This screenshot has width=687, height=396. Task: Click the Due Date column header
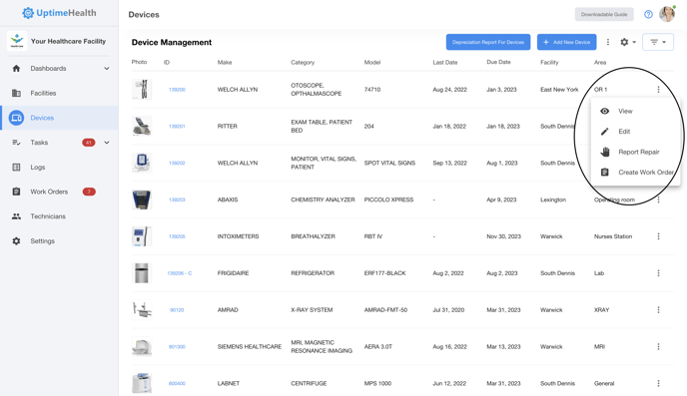tap(498, 62)
